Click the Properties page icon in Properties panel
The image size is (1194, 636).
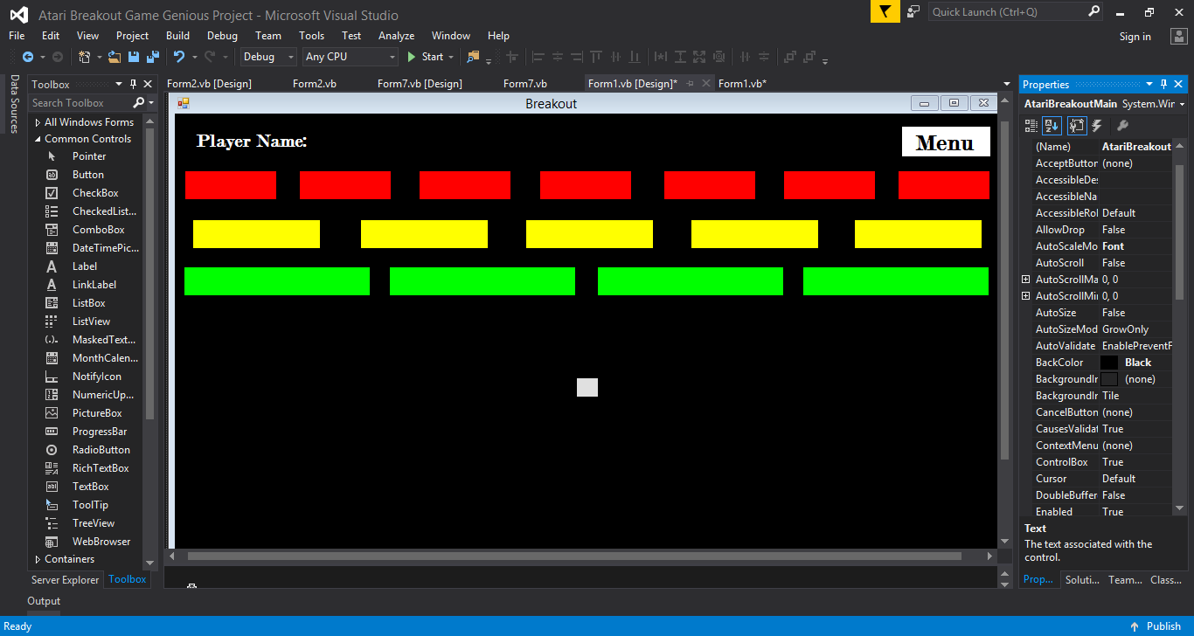click(1076, 126)
